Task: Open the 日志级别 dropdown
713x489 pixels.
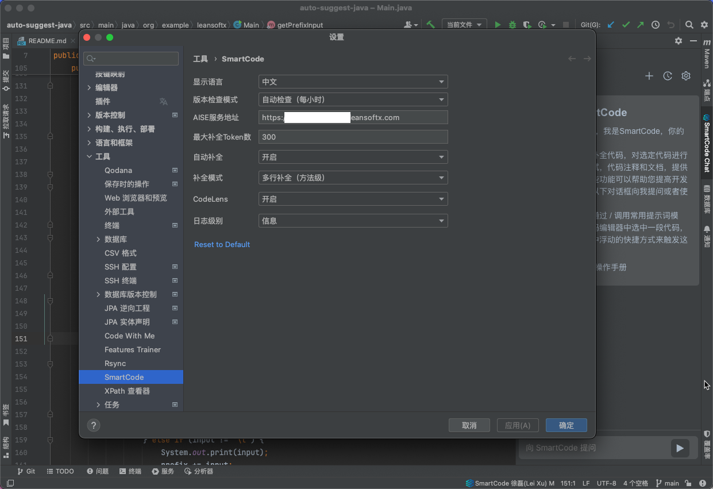Action: click(353, 220)
